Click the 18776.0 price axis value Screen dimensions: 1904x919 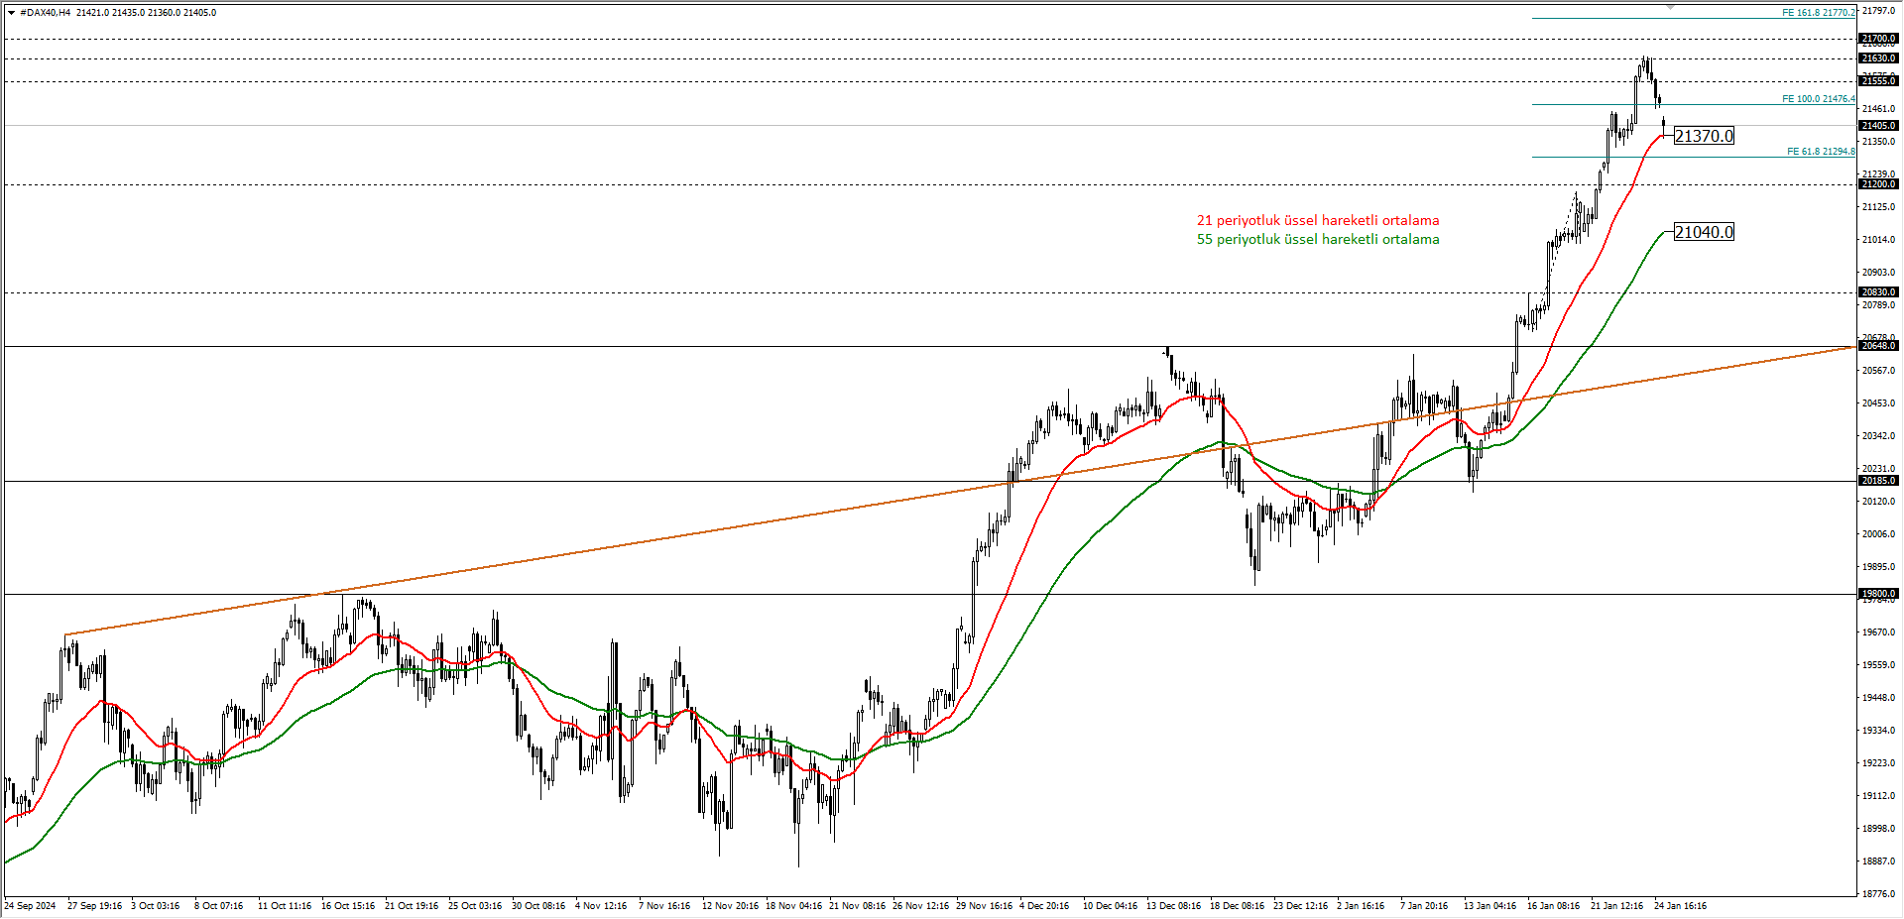(x=1878, y=894)
